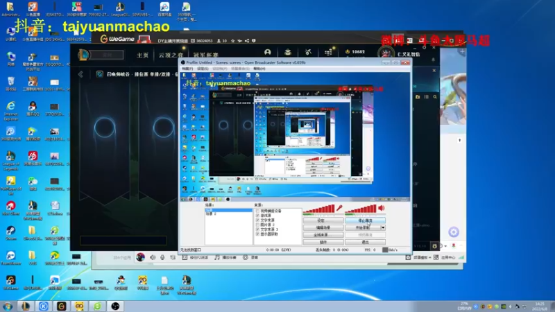
Task: Click WeGame logo in title bar
Action: [x=117, y=39]
